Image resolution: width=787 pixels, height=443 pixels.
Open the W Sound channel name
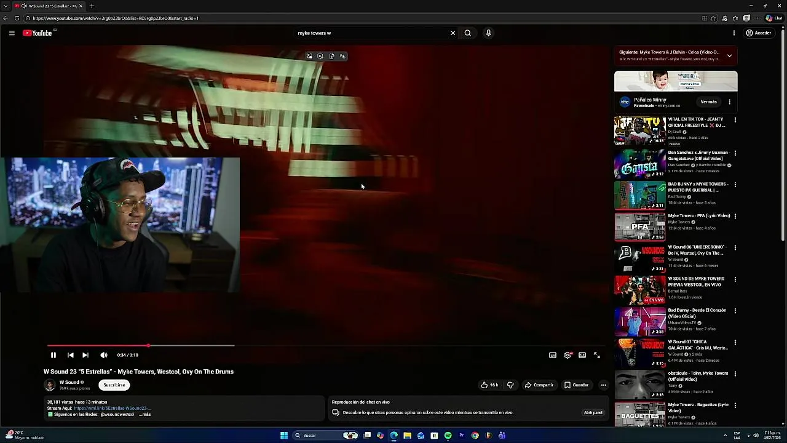click(69, 382)
